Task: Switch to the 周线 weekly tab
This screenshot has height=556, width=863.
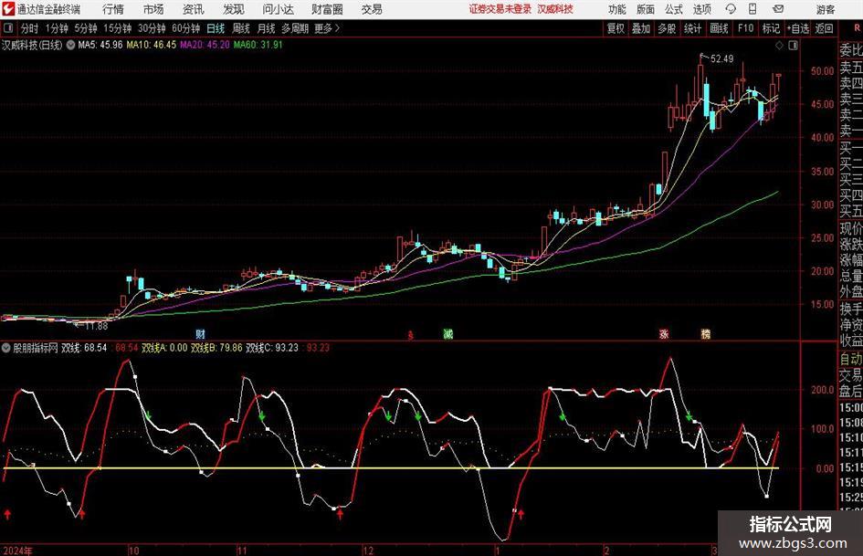Action: pos(241,28)
